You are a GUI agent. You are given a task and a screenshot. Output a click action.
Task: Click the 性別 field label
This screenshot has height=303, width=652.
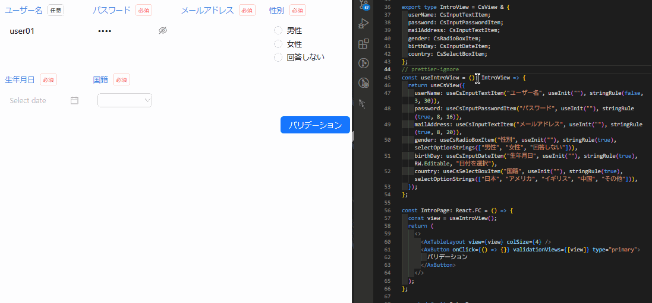point(277,11)
